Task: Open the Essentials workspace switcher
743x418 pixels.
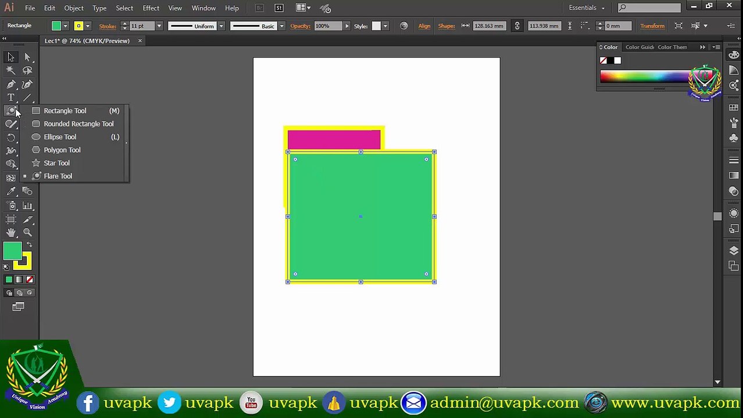Action: coord(587,8)
